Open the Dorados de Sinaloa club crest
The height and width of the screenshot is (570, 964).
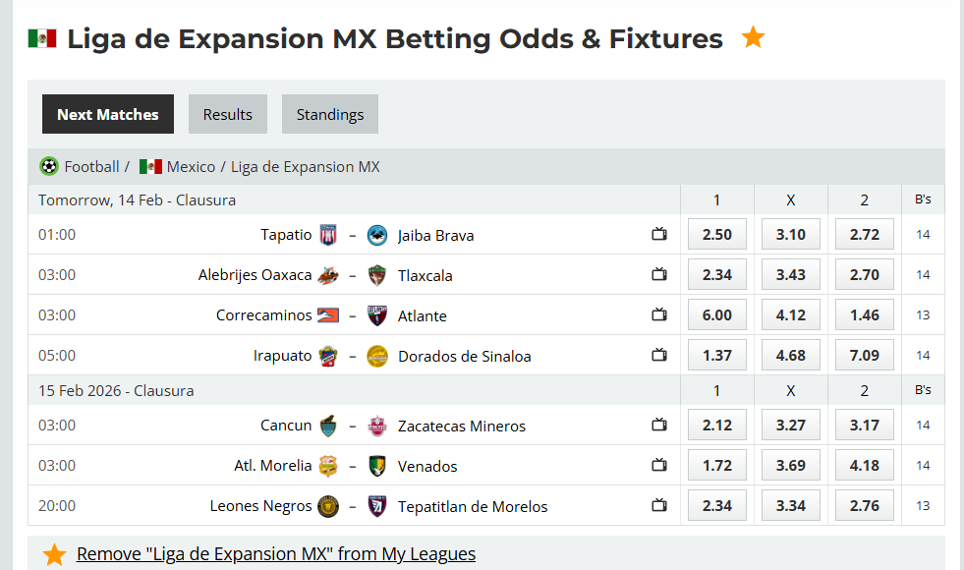pos(377,355)
